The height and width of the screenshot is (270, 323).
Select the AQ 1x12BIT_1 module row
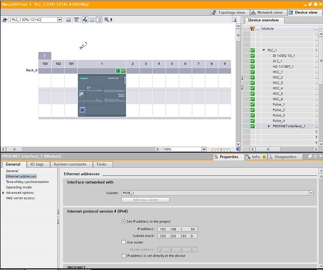pos(283,66)
